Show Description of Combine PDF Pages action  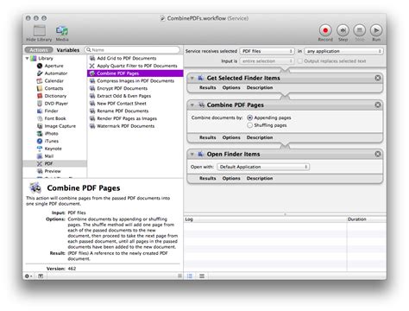[x=260, y=137]
